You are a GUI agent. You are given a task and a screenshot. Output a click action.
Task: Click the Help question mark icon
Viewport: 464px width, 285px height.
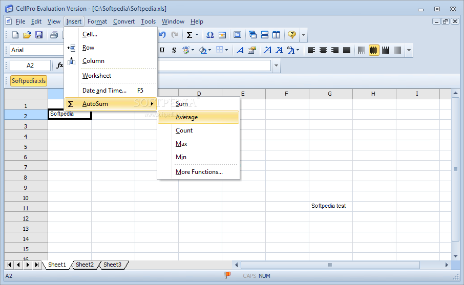point(292,35)
